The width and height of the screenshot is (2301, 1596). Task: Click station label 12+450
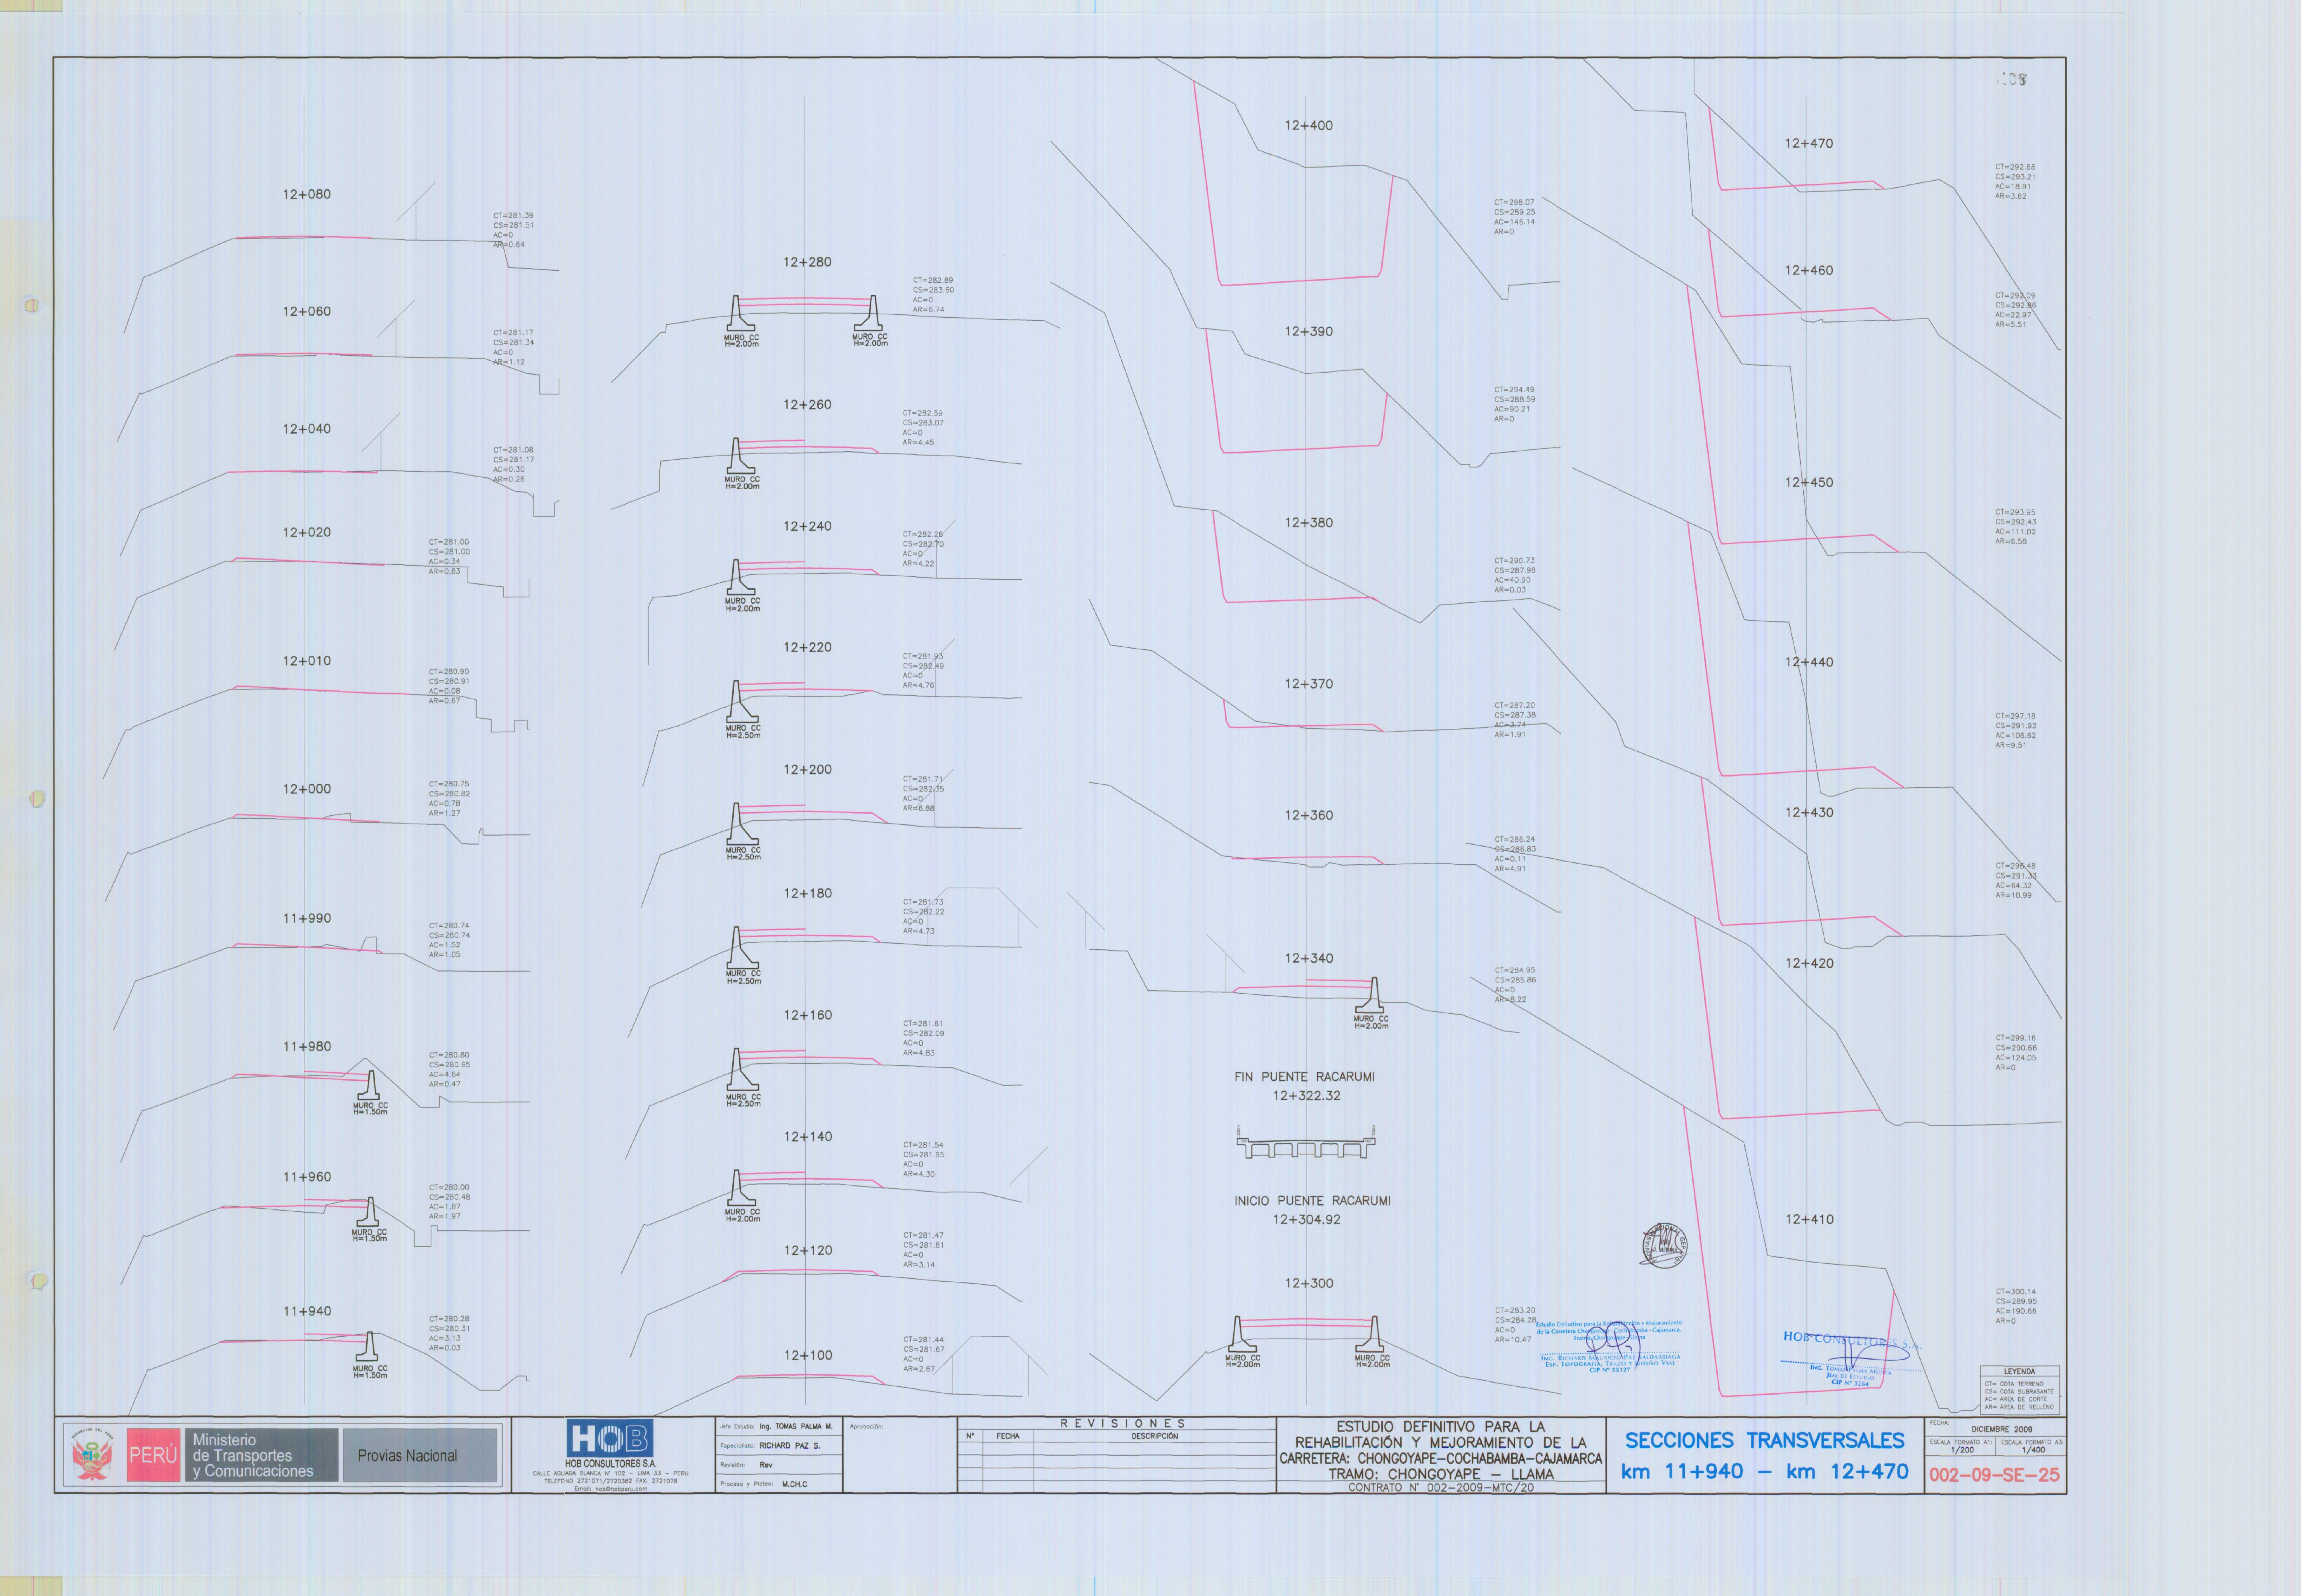pos(1809,482)
